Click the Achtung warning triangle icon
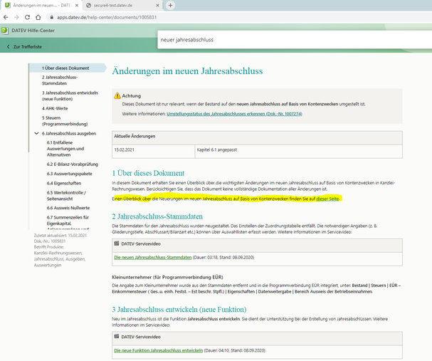Screen dimensions: 432x361 [117, 95]
